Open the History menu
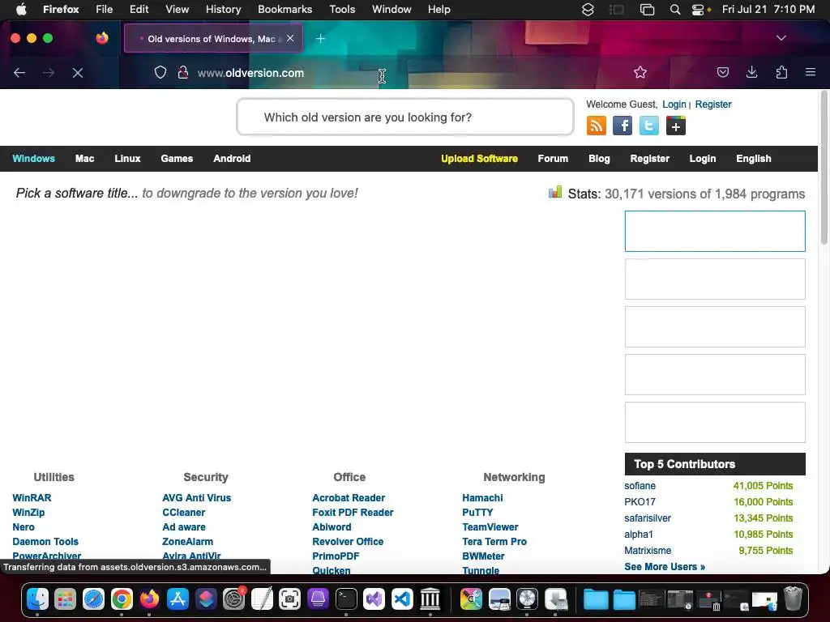Image resolution: width=830 pixels, height=622 pixels. [x=223, y=10]
